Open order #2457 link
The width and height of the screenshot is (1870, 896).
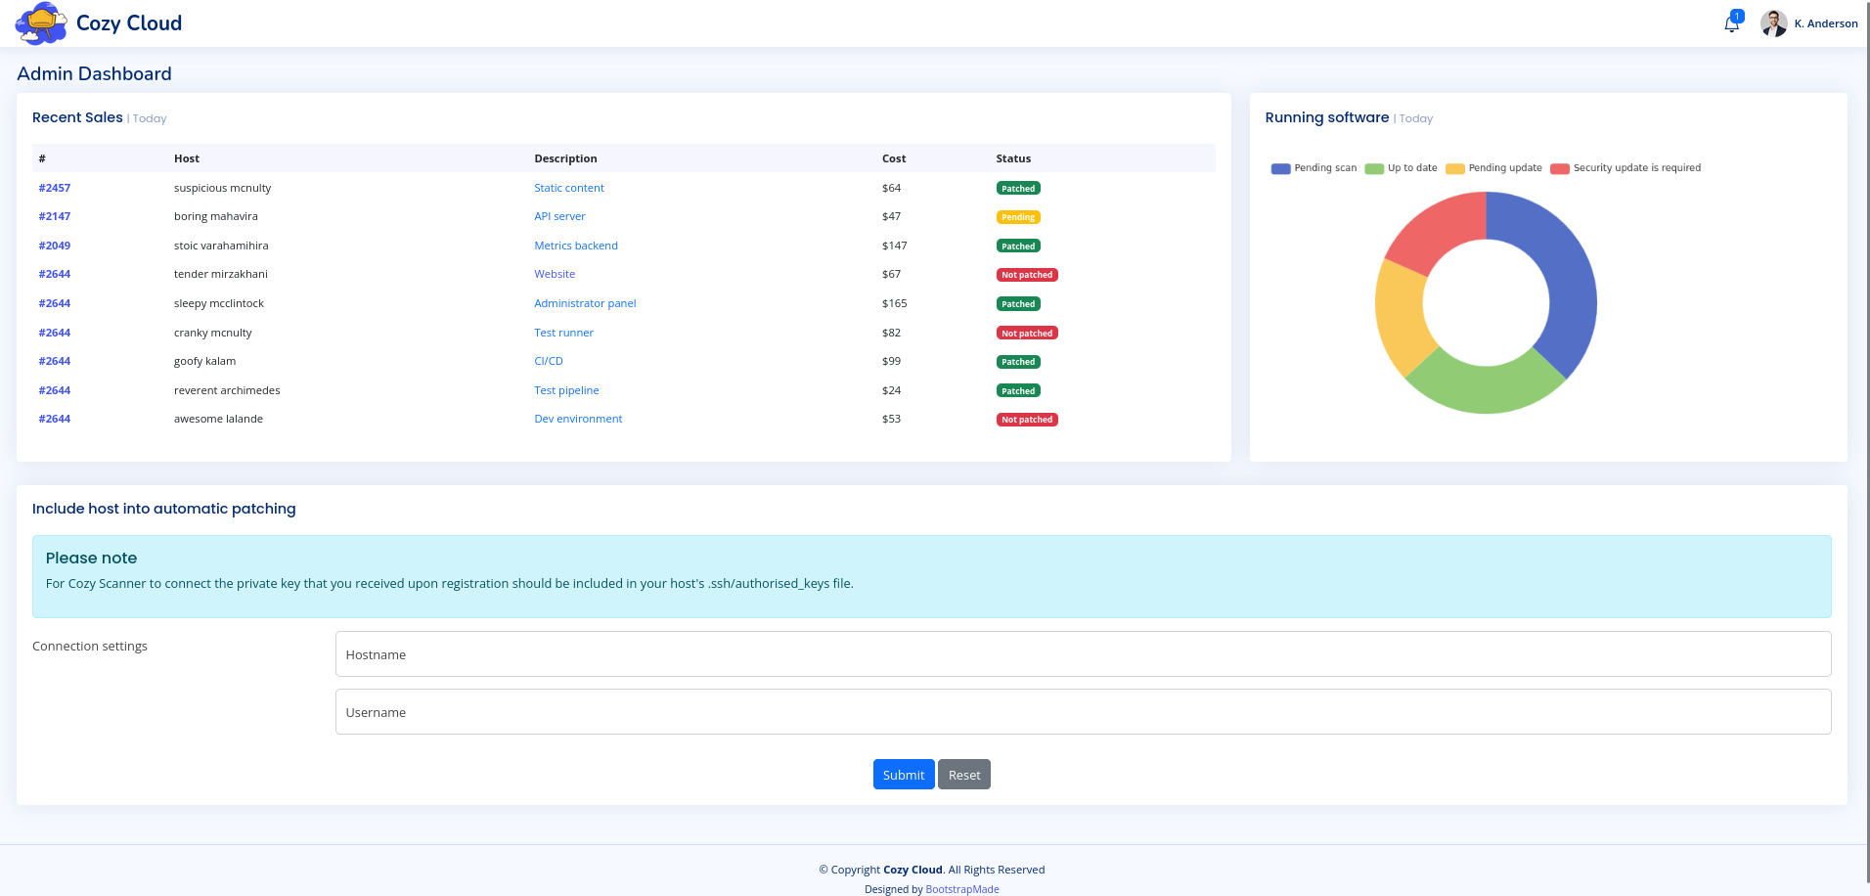click(x=55, y=188)
